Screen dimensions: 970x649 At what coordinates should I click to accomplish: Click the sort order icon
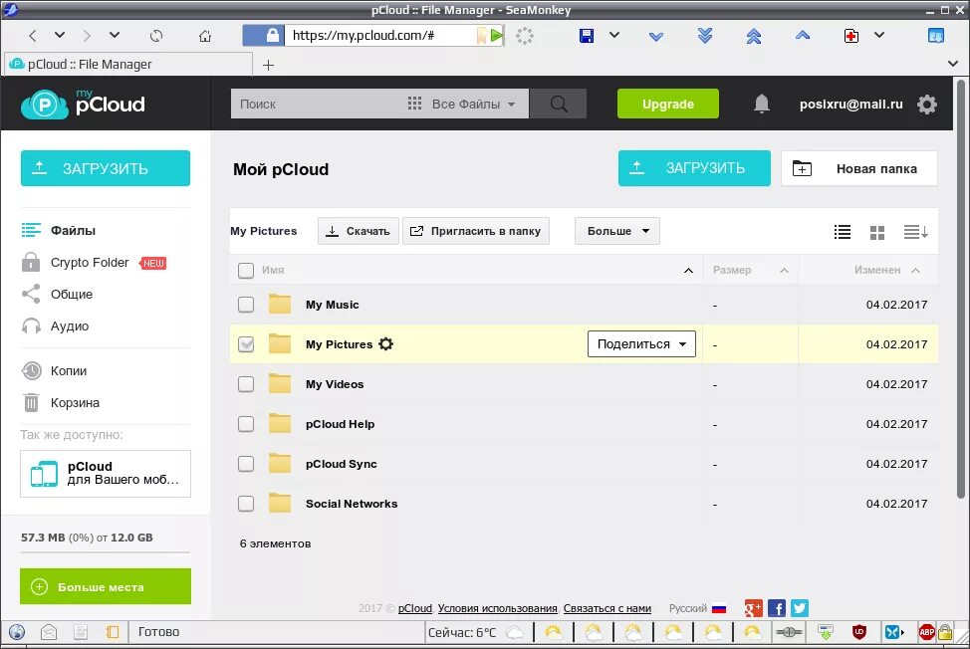click(915, 232)
